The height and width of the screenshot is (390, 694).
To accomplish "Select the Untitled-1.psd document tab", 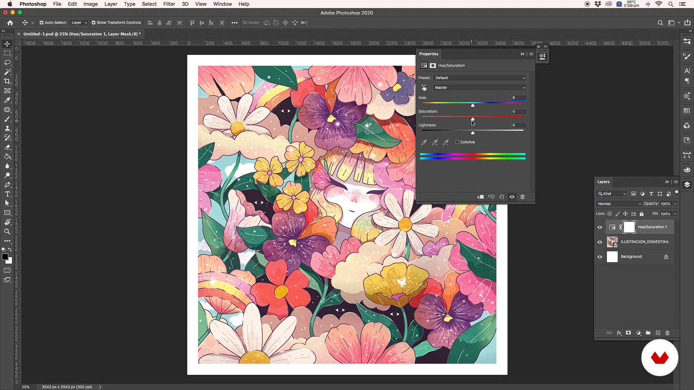I will point(82,34).
